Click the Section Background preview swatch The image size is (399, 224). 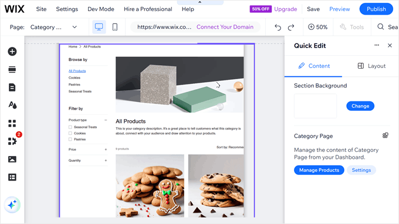click(315, 106)
